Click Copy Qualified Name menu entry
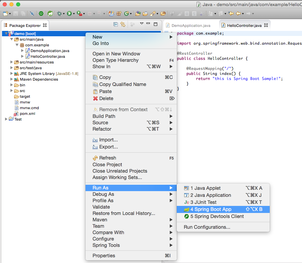The width and height of the screenshot is (302, 263). [x=131, y=84]
